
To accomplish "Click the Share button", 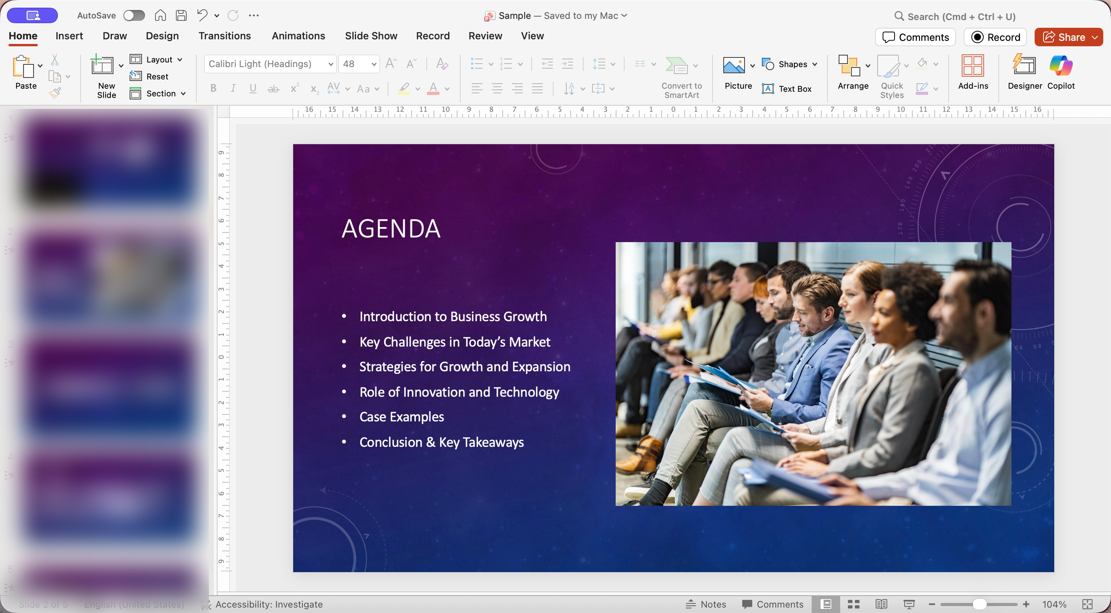I will [x=1064, y=37].
